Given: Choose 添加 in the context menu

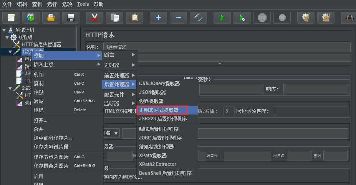Looking at the screenshot, I should (x=67, y=56).
